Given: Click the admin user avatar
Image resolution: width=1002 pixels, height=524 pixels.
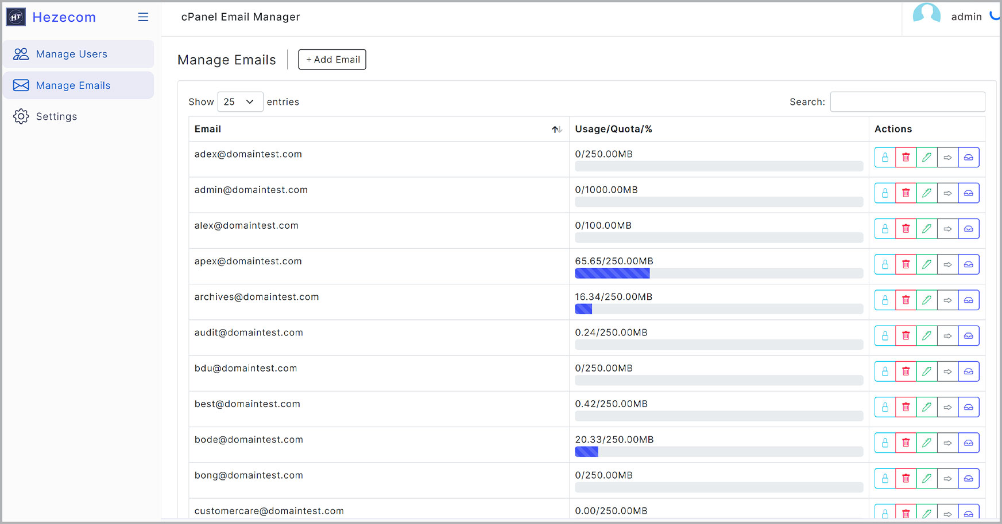Looking at the screenshot, I should tap(926, 14).
